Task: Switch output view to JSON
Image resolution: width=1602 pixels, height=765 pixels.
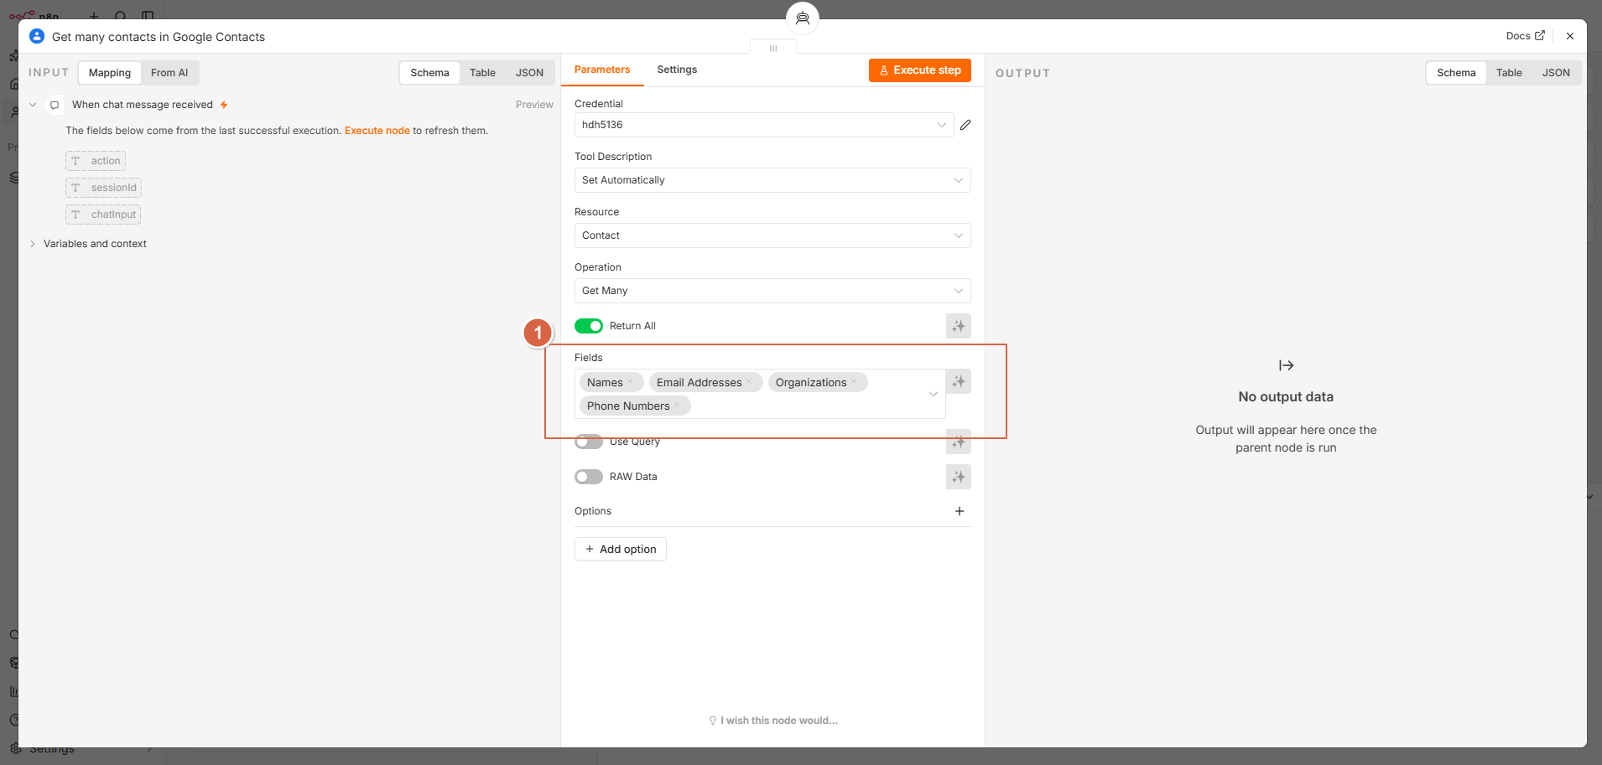Action: pos(1556,73)
